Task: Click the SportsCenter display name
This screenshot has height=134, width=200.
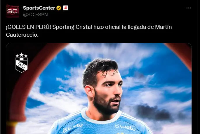Action: click(x=39, y=8)
